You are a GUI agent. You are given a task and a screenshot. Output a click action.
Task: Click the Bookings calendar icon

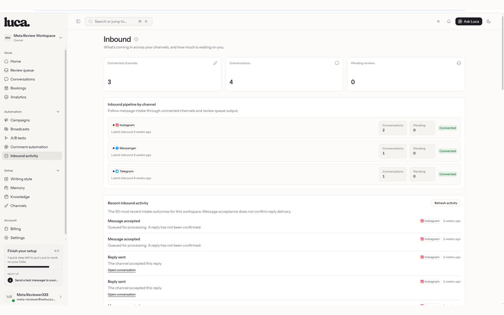click(x=6, y=88)
